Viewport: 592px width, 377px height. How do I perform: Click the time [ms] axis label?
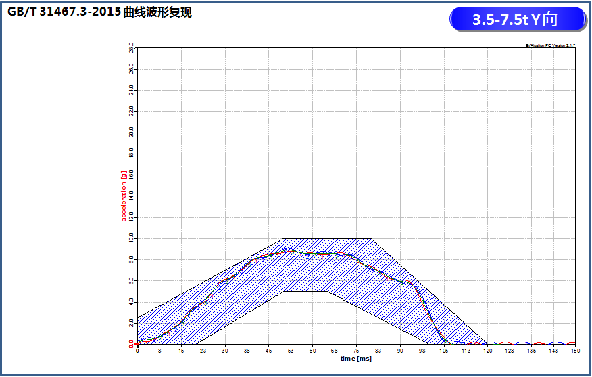coord(355,359)
